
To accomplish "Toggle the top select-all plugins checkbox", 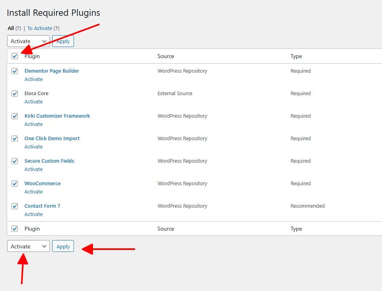I will point(15,56).
